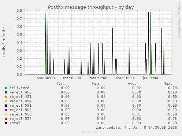Viewport: 182px width, 136px height.
Task: Click the 'reject 554' legend label
Action: tap(21, 119)
